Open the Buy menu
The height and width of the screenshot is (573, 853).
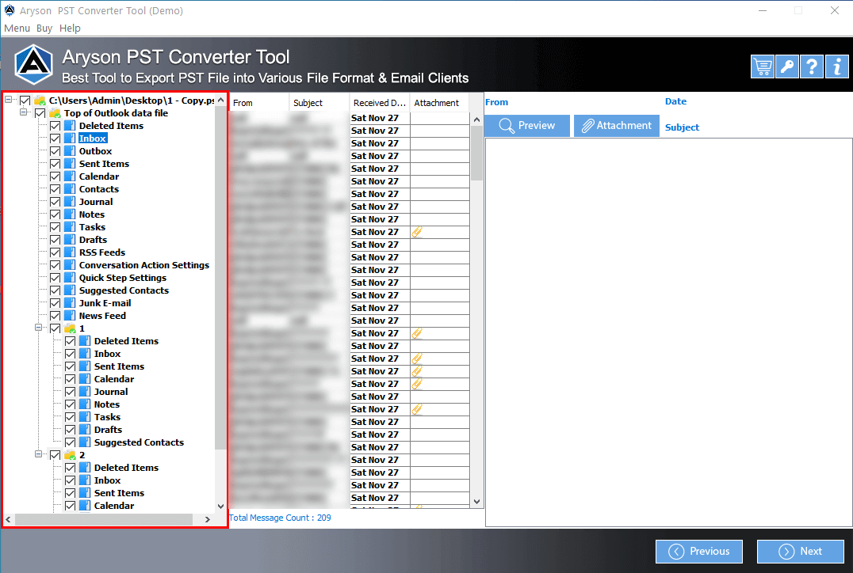tap(44, 28)
